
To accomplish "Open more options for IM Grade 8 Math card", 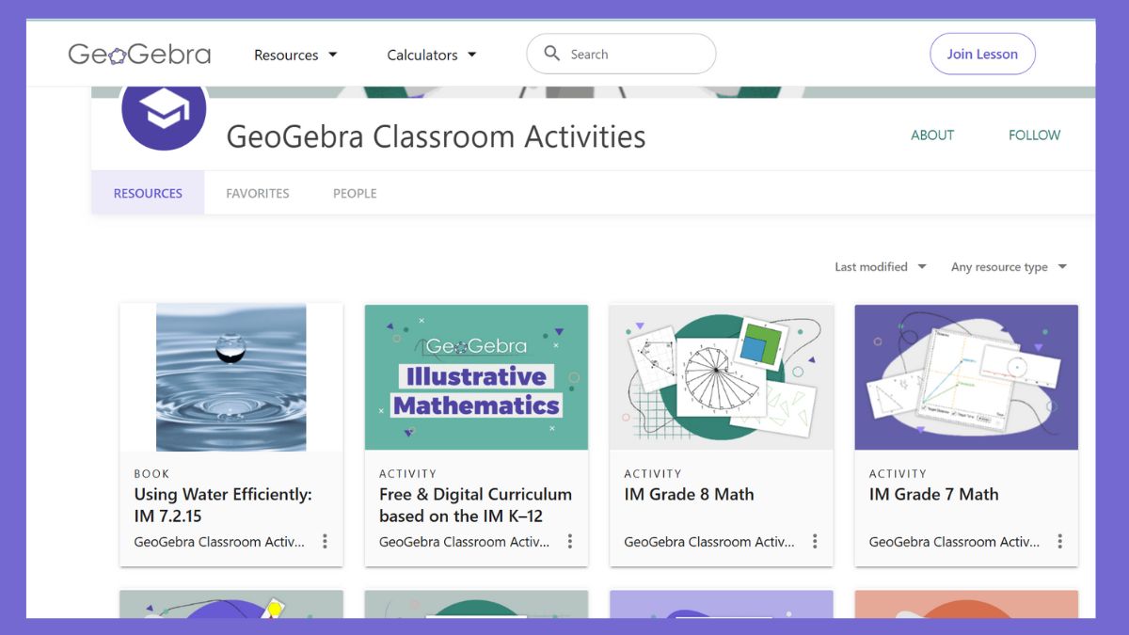I will click(815, 542).
